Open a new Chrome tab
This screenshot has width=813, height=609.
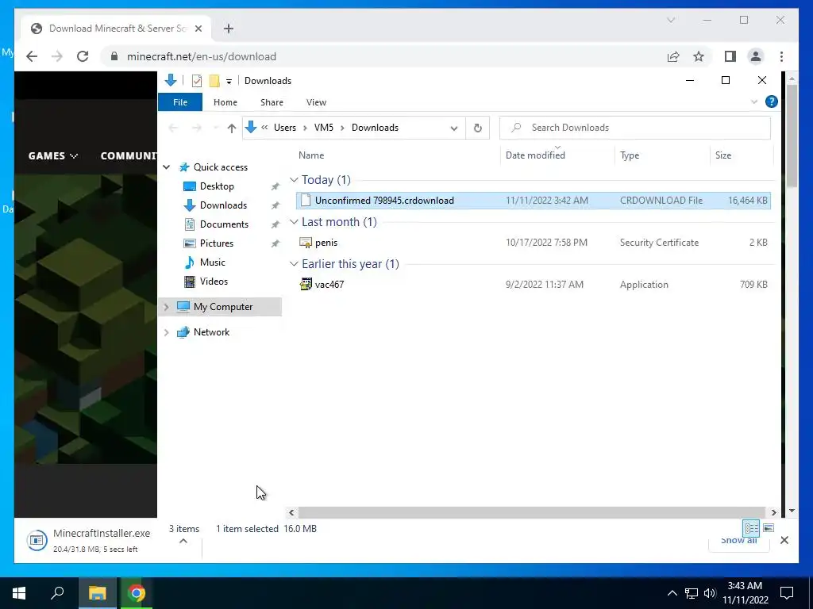point(229,29)
